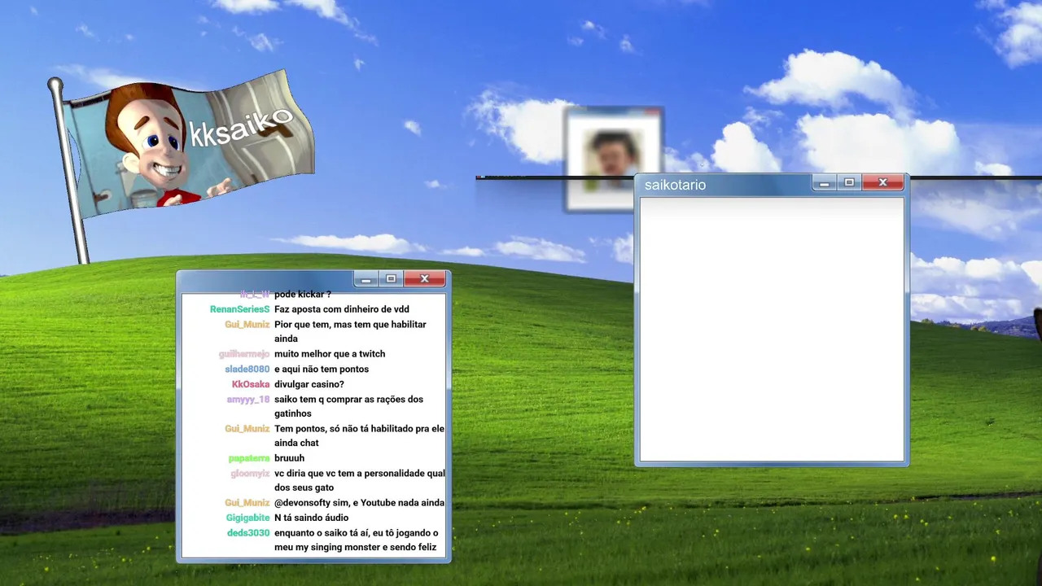Viewport: 1042px width, 586px height.
Task: Click username RenanSeriesS in chat
Action: tap(239, 309)
